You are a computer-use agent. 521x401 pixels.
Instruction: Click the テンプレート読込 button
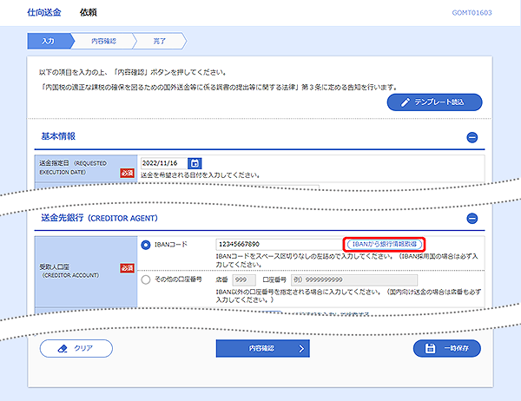coord(435,102)
